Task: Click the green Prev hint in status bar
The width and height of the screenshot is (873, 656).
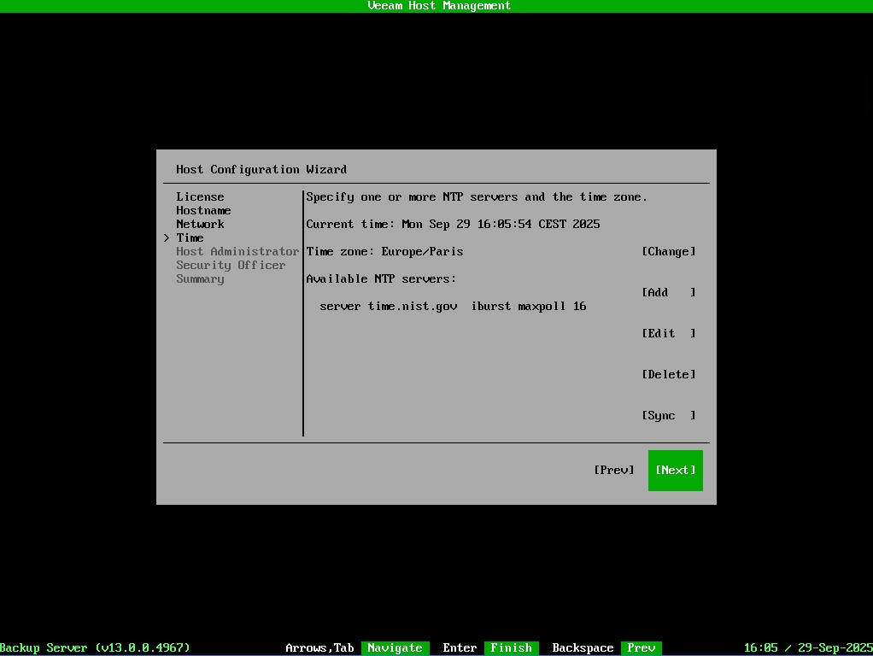Action: point(641,647)
